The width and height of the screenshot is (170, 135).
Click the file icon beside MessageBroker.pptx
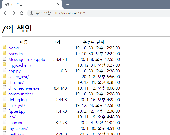(x=4, y=59)
